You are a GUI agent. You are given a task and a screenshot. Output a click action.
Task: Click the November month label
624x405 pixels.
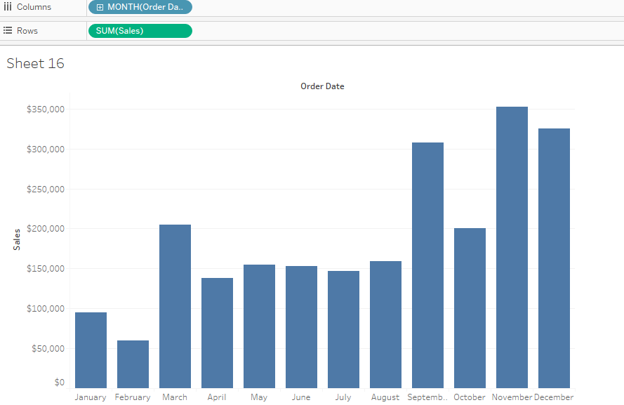click(512, 397)
